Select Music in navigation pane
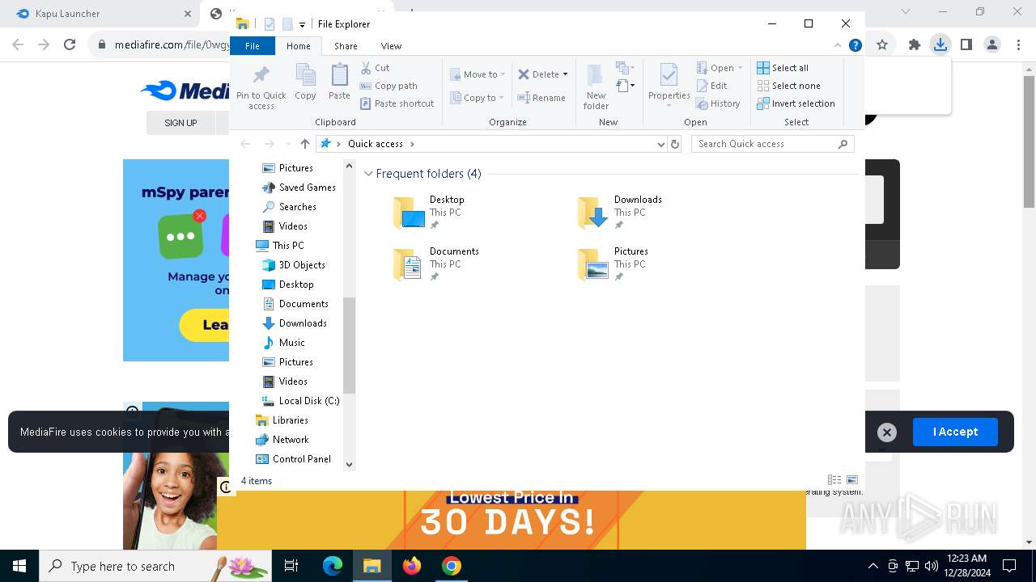Image resolution: width=1036 pixels, height=582 pixels. click(283, 343)
